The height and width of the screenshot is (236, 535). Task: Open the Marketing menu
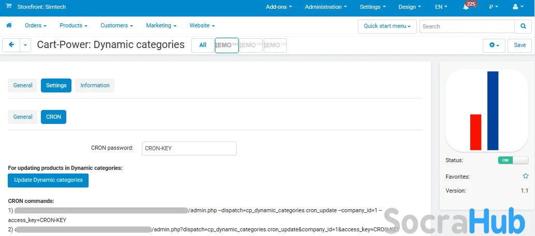point(161,25)
